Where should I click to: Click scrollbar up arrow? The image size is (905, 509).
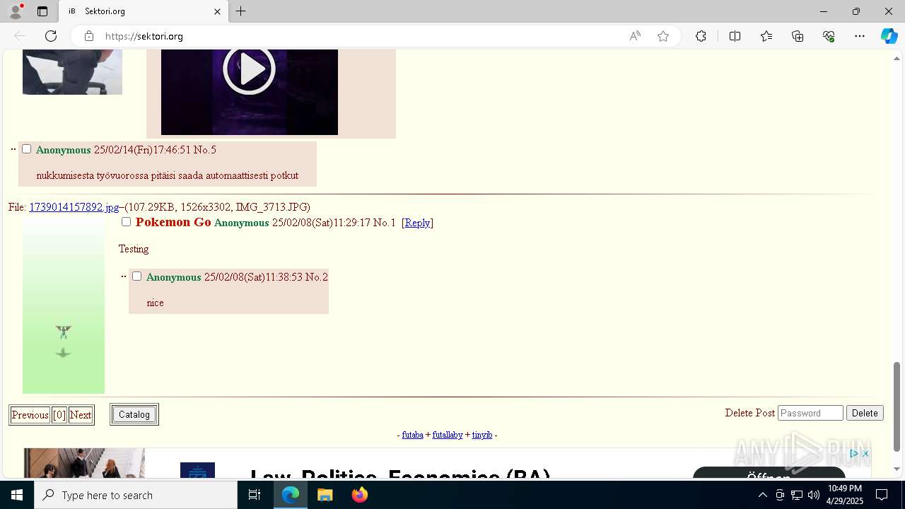[x=897, y=59]
